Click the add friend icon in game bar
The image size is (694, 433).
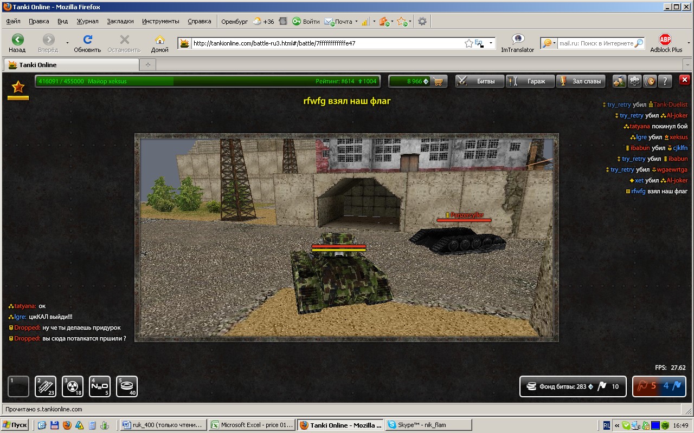coord(619,81)
